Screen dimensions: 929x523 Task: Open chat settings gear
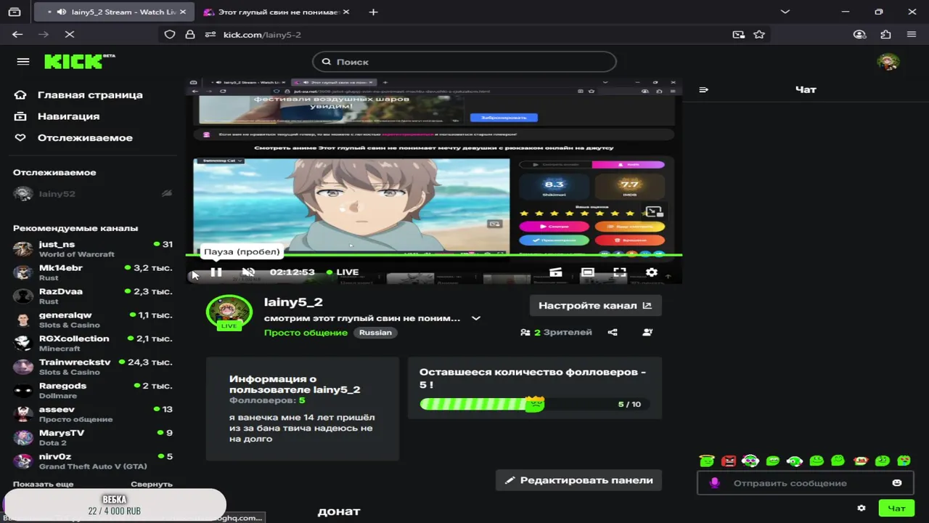tap(862, 508)
